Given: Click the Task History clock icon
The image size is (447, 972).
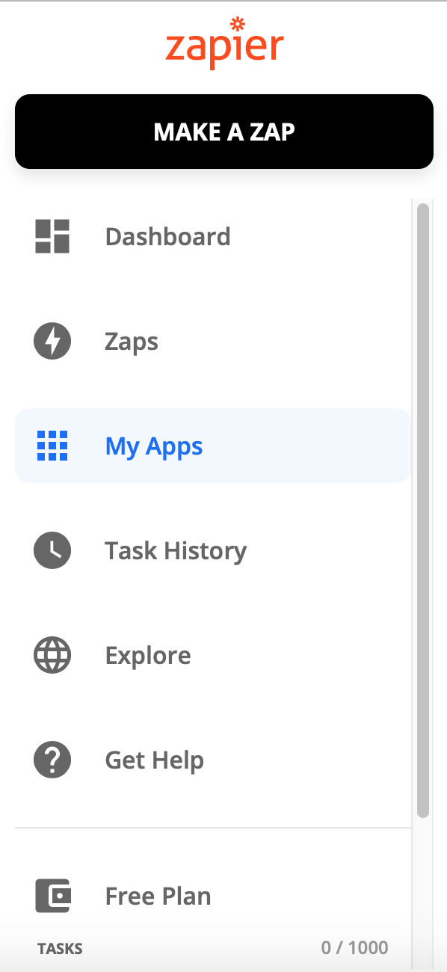Looking at the screenshot, I should point(52,551).
